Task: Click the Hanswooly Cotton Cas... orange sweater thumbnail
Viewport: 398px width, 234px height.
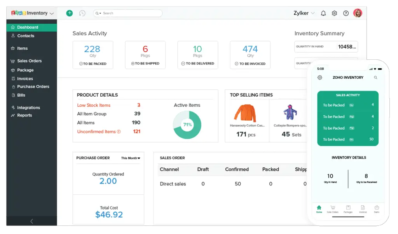Action: (245, 113)
